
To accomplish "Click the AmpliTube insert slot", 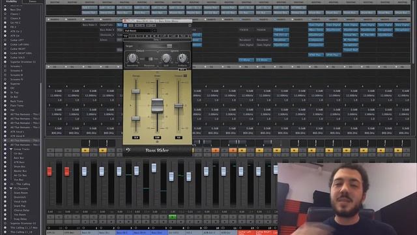I will point(107,25).
